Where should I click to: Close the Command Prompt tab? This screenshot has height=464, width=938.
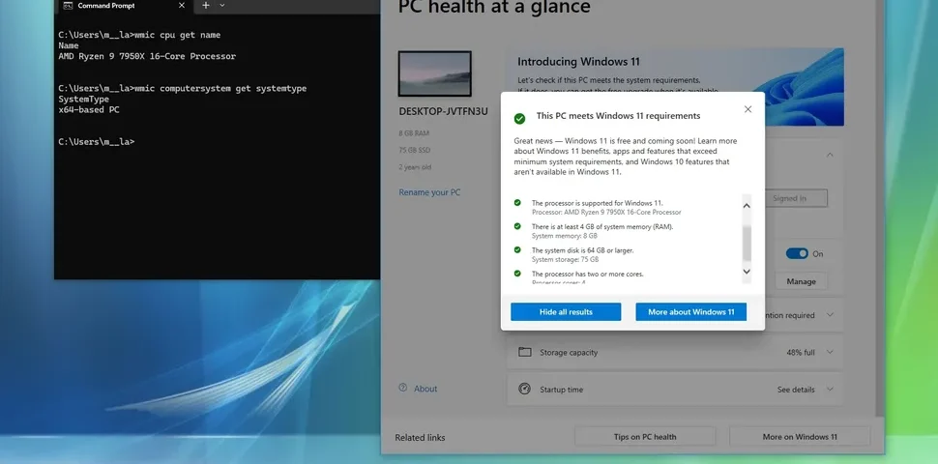tap(182, 6)
